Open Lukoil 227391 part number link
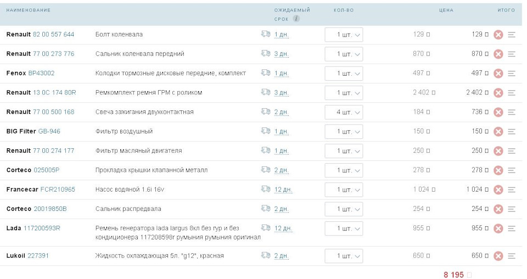This screenshot has width=527, height=279. coord(38,256)
